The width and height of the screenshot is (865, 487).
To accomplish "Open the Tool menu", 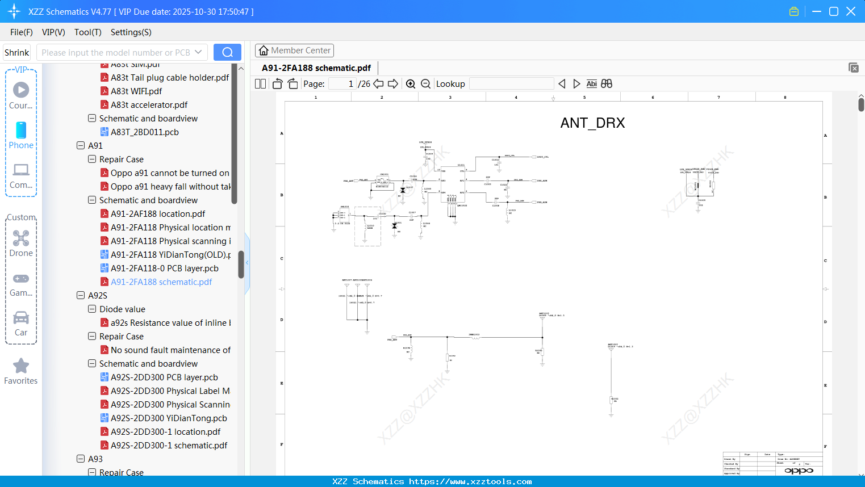I will click(87, 32).
